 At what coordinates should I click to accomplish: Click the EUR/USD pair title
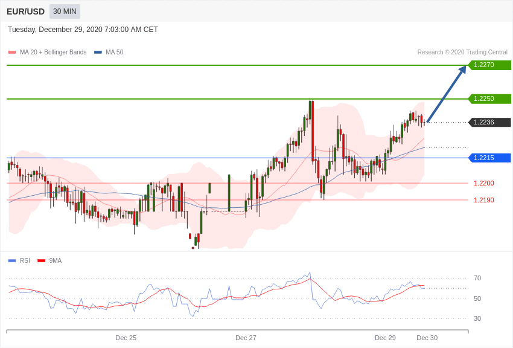25,12
